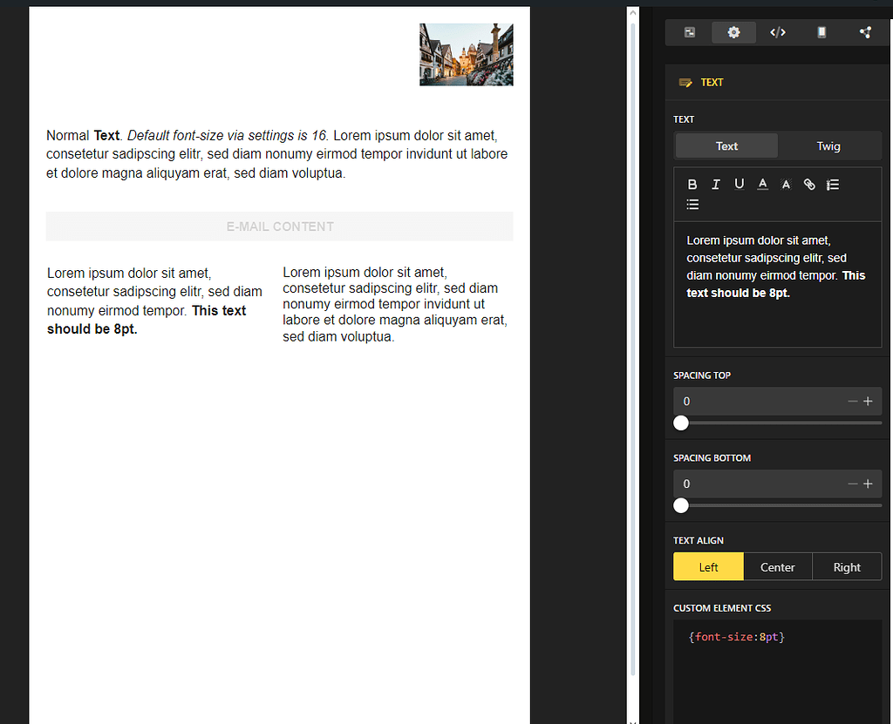Create a bulleted list
Image resolution: width=893 pixels, height=724 pixels.
point(692,204)
